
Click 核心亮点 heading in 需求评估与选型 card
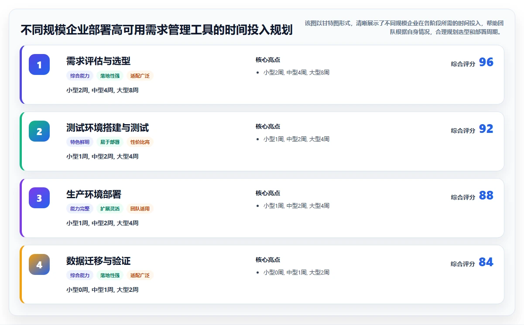click(x=268, y=60)
